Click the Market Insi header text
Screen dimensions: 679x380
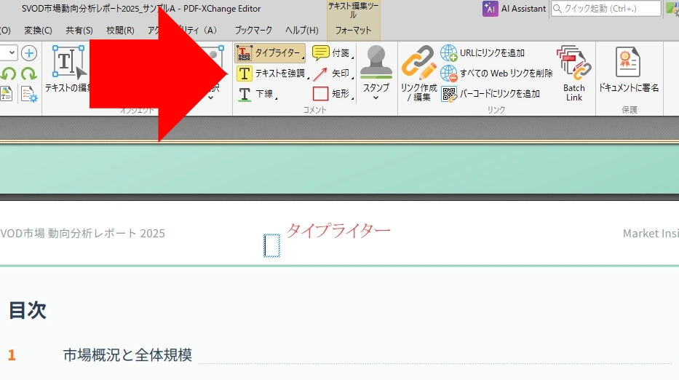(x=651, y=234)
